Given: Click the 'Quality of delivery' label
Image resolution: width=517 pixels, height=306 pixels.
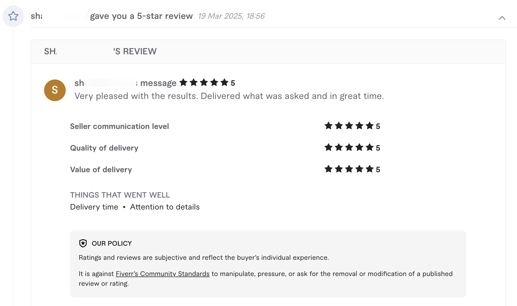Looking at the screenshot, I should pyautogui.click(x=104, y=148).
